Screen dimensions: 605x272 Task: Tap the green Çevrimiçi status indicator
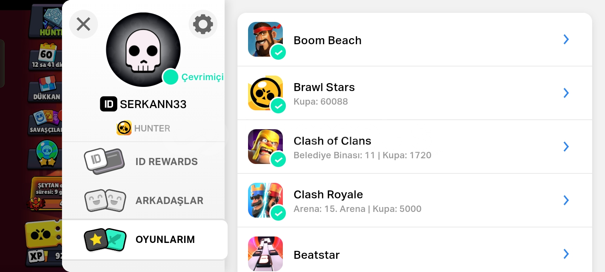[x=171, y=77]
